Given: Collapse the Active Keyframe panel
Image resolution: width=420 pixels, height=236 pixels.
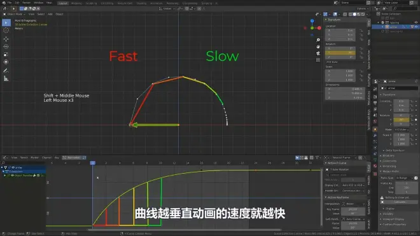Looking at the screenshot, I should coord(338,197).
